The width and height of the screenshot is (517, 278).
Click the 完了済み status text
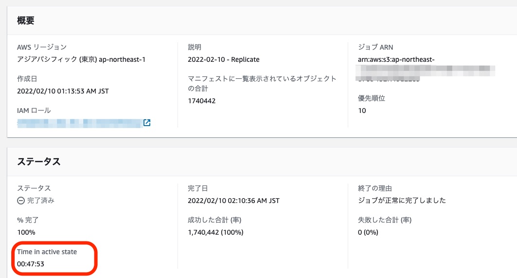click(40, 201)
